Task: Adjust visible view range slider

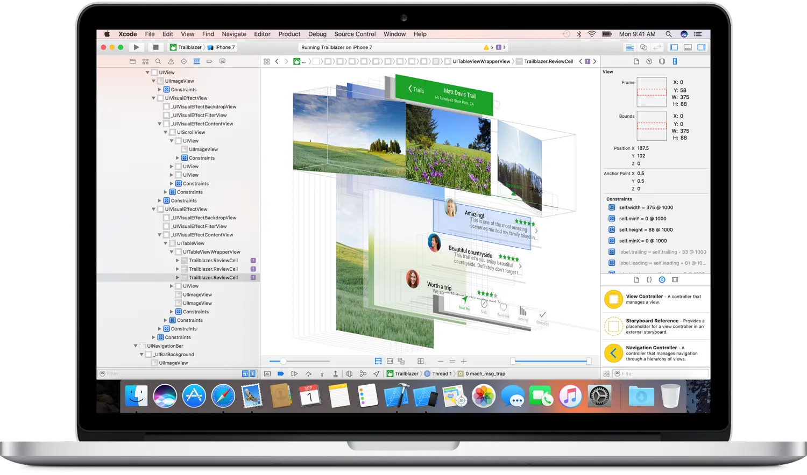Action: (551, 361)
